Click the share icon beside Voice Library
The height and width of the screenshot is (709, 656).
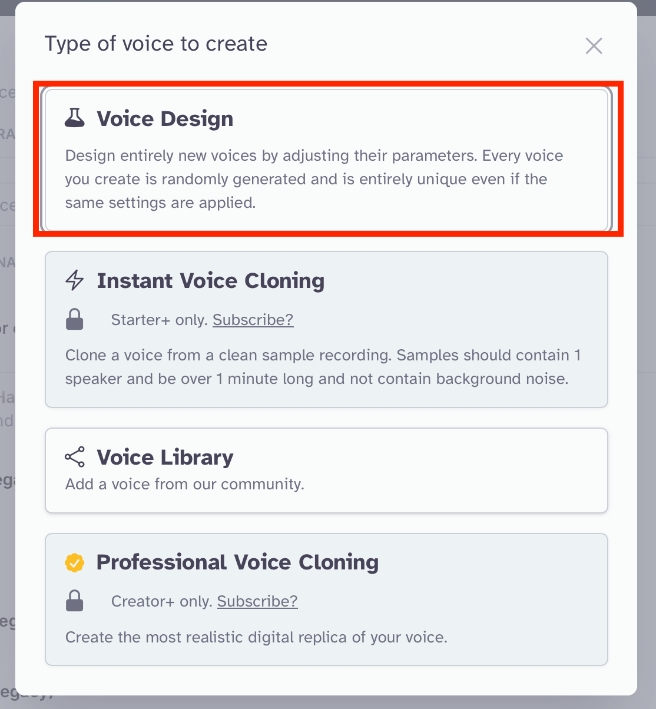click(74, 457)
